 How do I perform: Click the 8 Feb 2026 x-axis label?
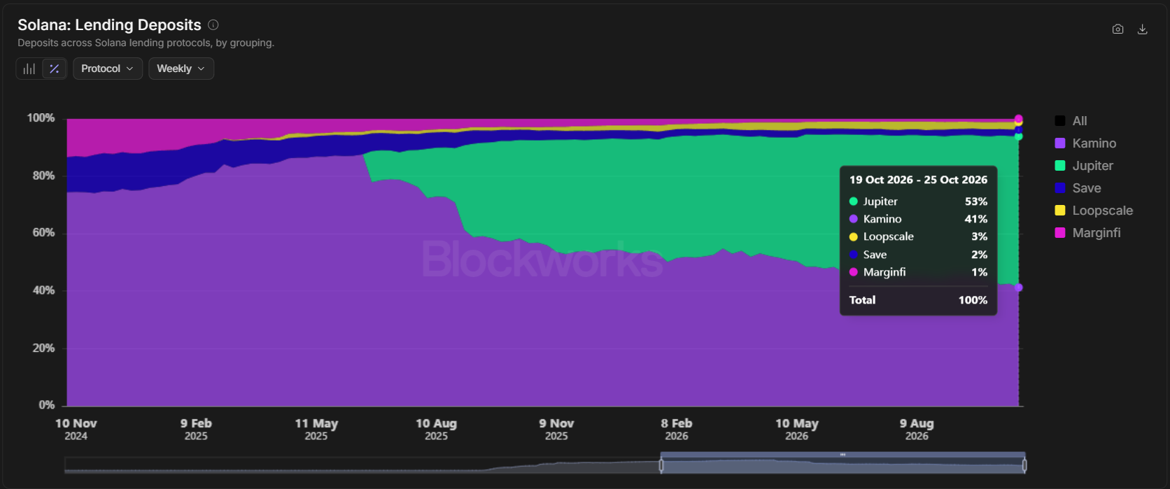point(677,430)
